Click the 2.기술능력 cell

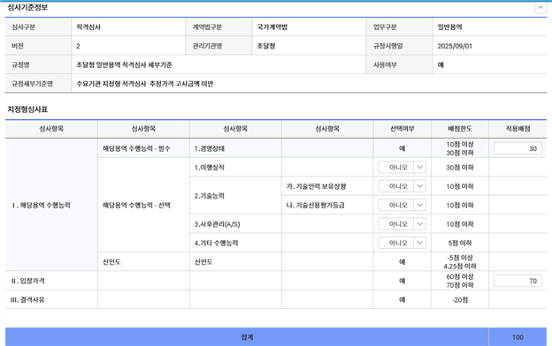click(x=235, y=196)
